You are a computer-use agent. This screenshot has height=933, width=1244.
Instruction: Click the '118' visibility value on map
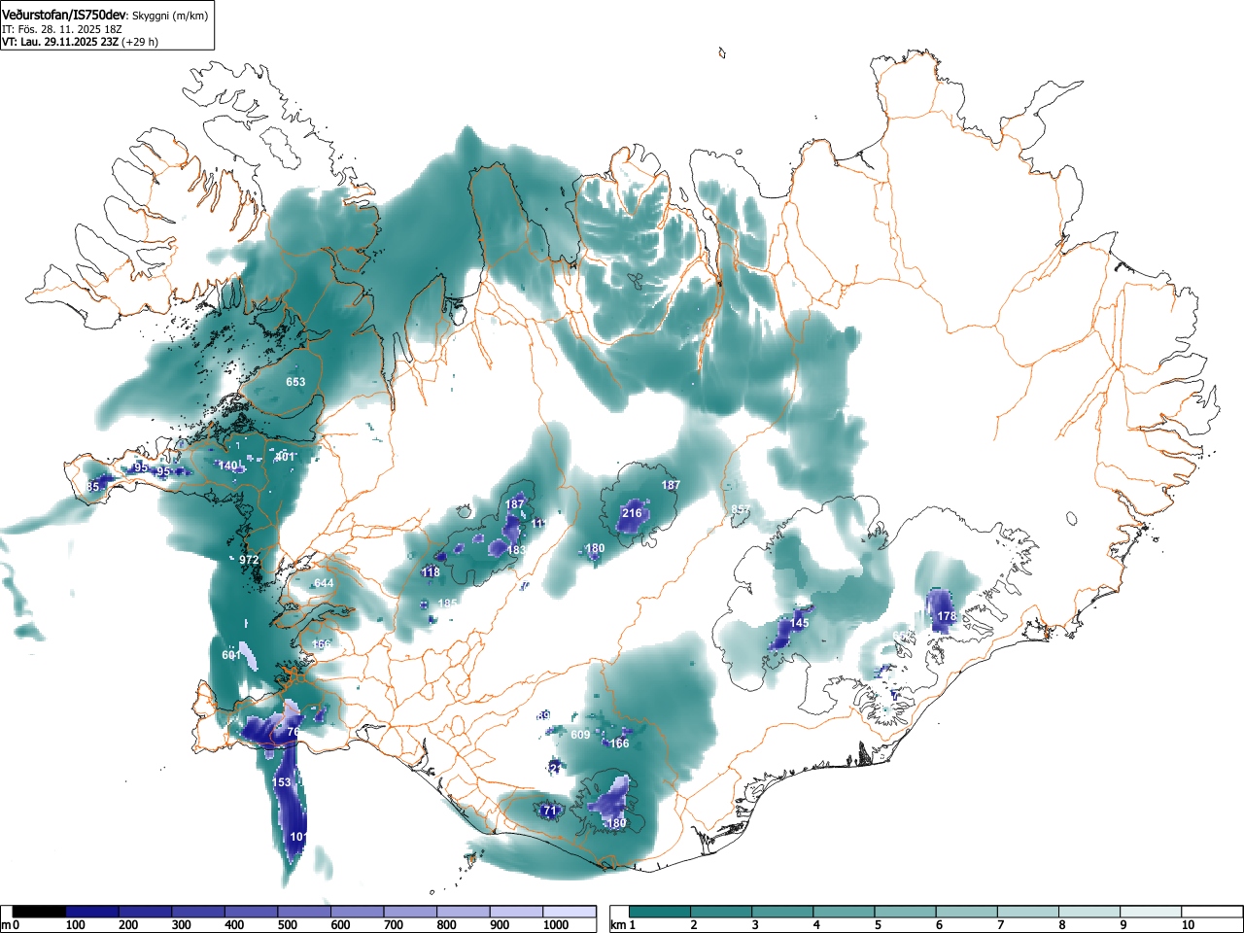coord(431,572)
